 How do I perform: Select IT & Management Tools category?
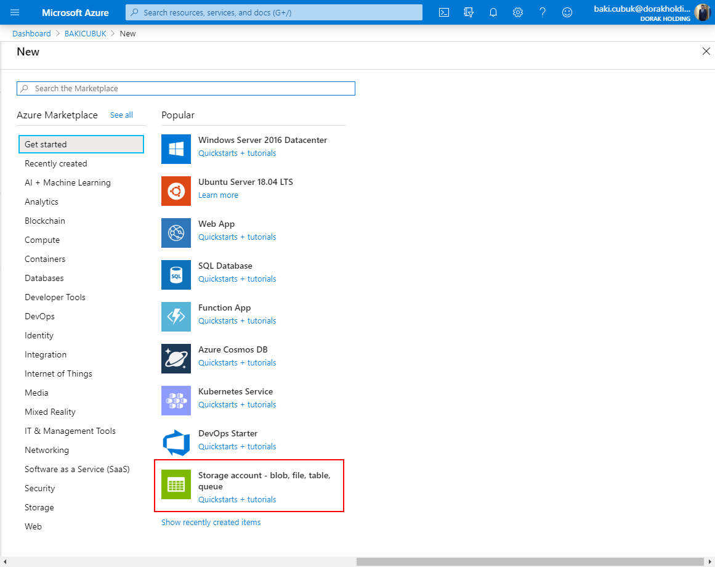pos(70,431)
